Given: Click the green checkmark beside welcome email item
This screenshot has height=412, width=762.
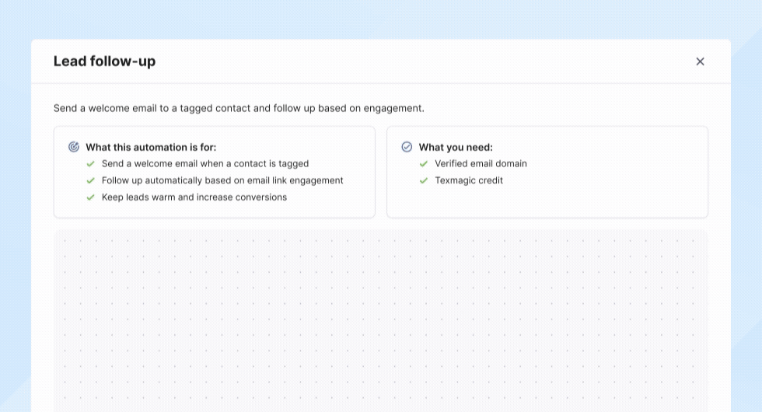Looking at the screenshot, I should 90,164.
